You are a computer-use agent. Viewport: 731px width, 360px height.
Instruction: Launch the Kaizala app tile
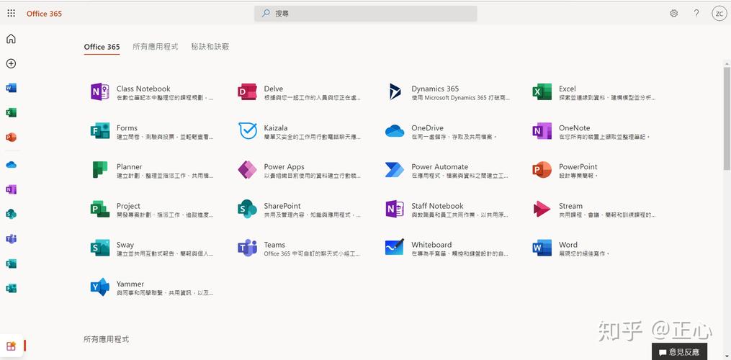coord(299,131)
